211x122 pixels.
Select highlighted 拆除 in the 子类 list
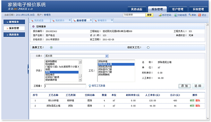pyautogui.click(x=62, y=72)
